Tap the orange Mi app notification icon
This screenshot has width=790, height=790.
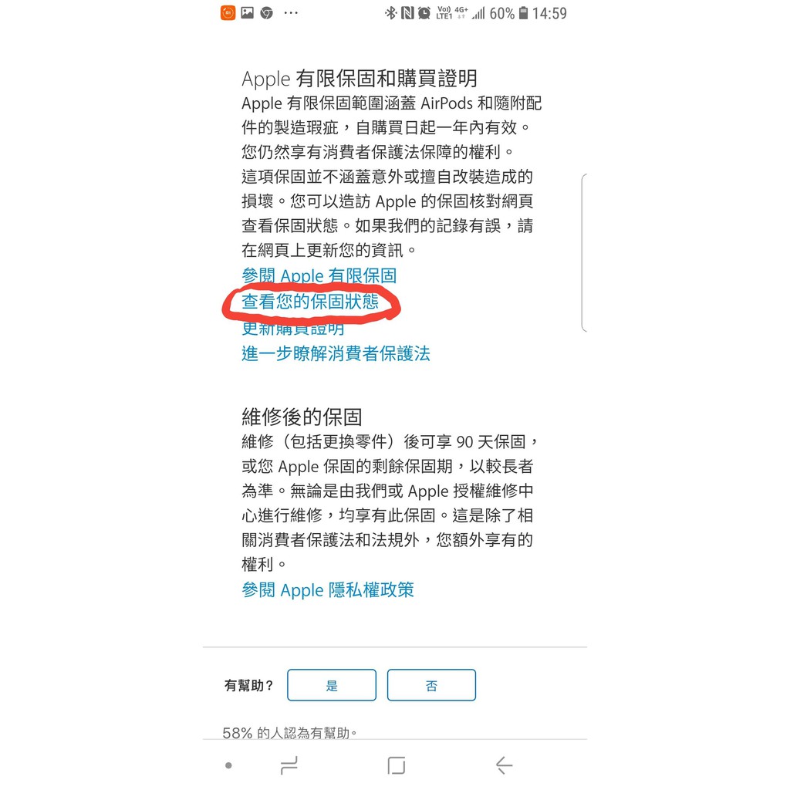click(228, 12)
